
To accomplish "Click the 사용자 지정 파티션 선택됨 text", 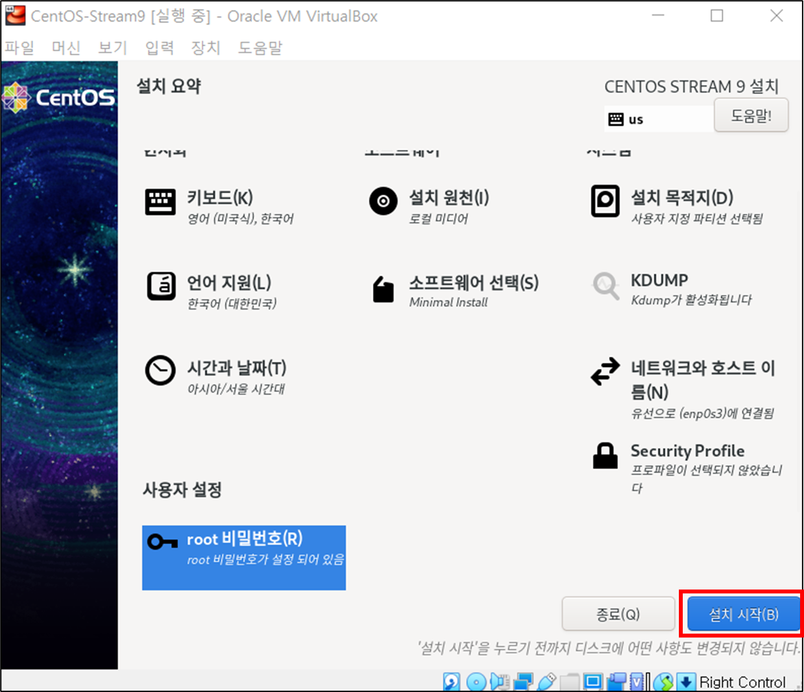I will 697,219.
